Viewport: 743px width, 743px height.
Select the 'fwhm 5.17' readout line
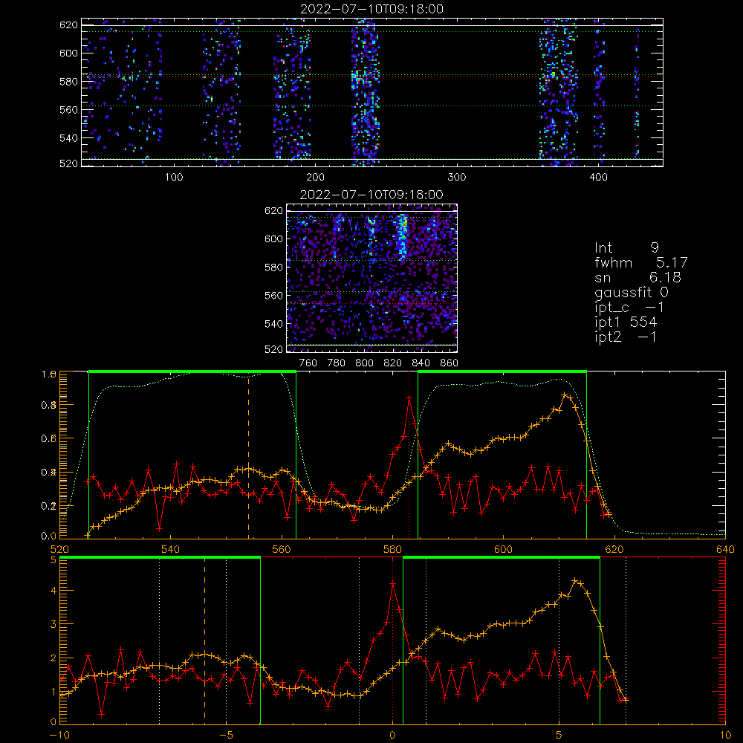tap(640, 262)
